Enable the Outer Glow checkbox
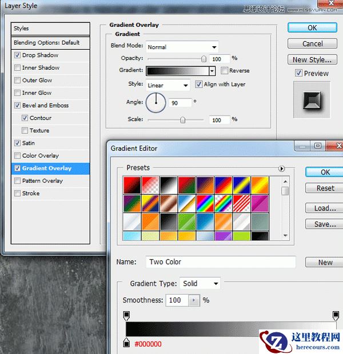 17,81
